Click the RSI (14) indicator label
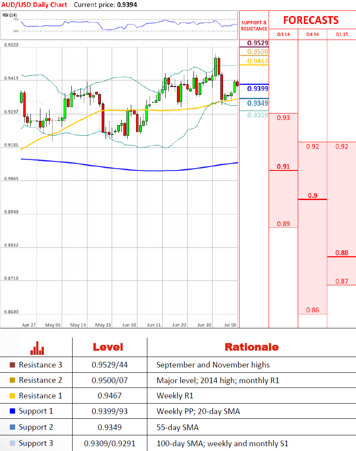Image resolution: width=356 pixels, height=451 pixels. coord(10,15)
